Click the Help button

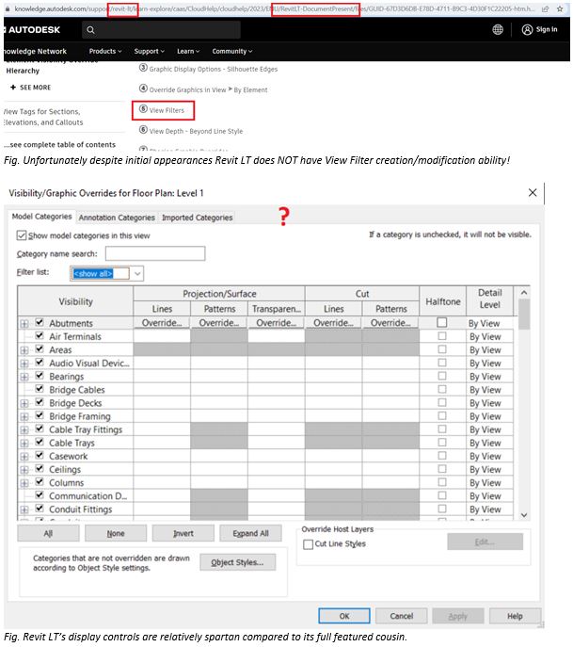(x=515, y=616)
